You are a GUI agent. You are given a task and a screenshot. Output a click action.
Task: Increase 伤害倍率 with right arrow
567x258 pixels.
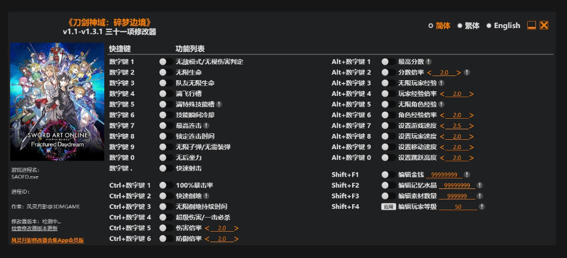point(236,228)
